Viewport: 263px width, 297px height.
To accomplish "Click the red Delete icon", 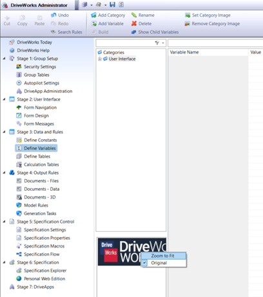I will coord(134,23).
